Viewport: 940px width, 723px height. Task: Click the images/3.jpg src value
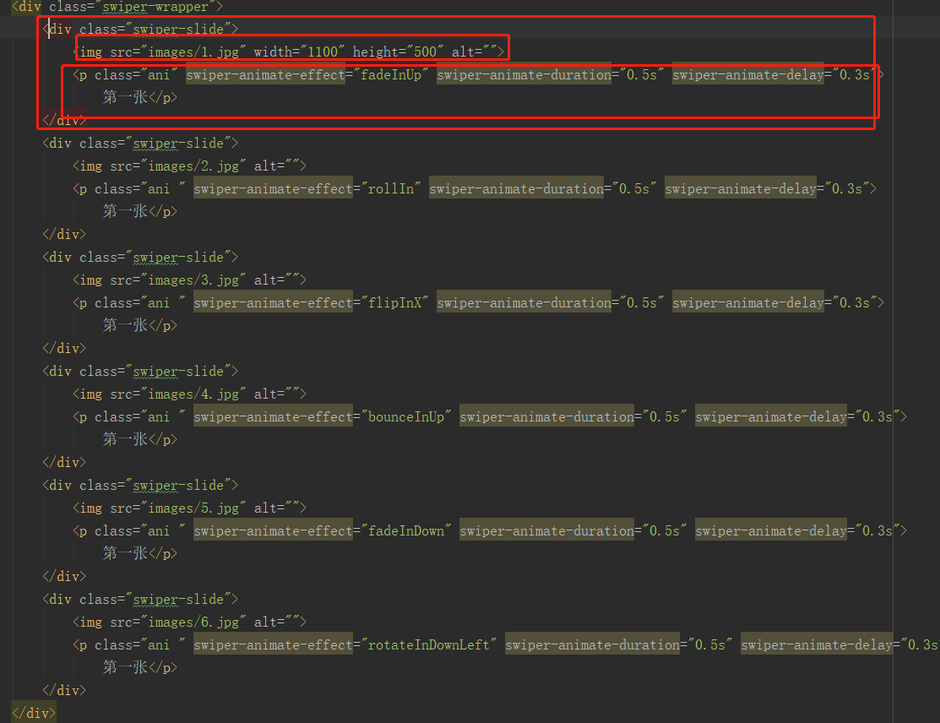tap(193, 280)
